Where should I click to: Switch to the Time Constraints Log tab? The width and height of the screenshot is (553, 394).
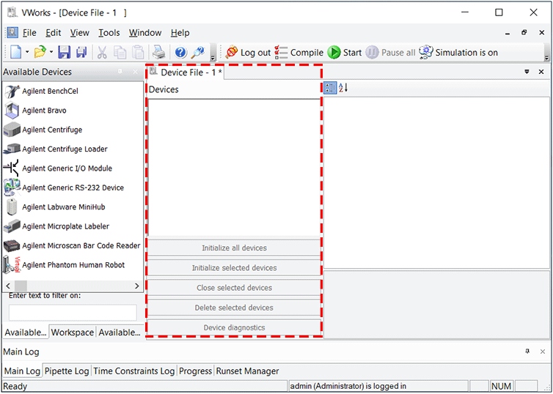(134, 371)
